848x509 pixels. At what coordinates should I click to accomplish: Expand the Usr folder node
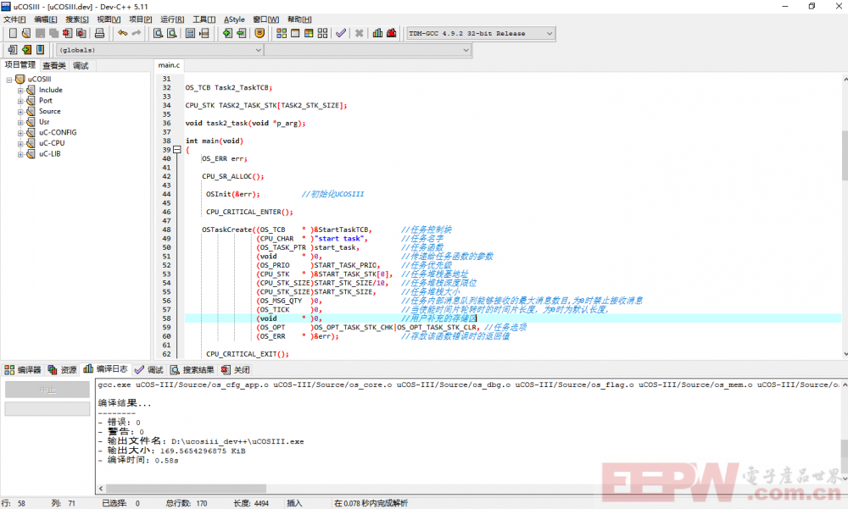point(20,123)
